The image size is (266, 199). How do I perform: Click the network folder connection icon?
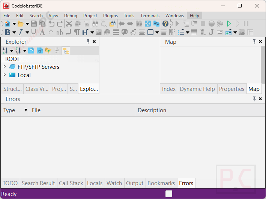point(48,51)
